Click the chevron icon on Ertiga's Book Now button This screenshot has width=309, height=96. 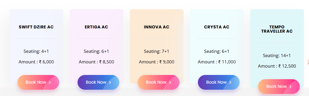click(110, 82)
